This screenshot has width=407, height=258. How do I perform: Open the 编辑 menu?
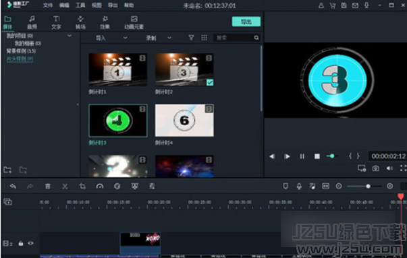64,5
